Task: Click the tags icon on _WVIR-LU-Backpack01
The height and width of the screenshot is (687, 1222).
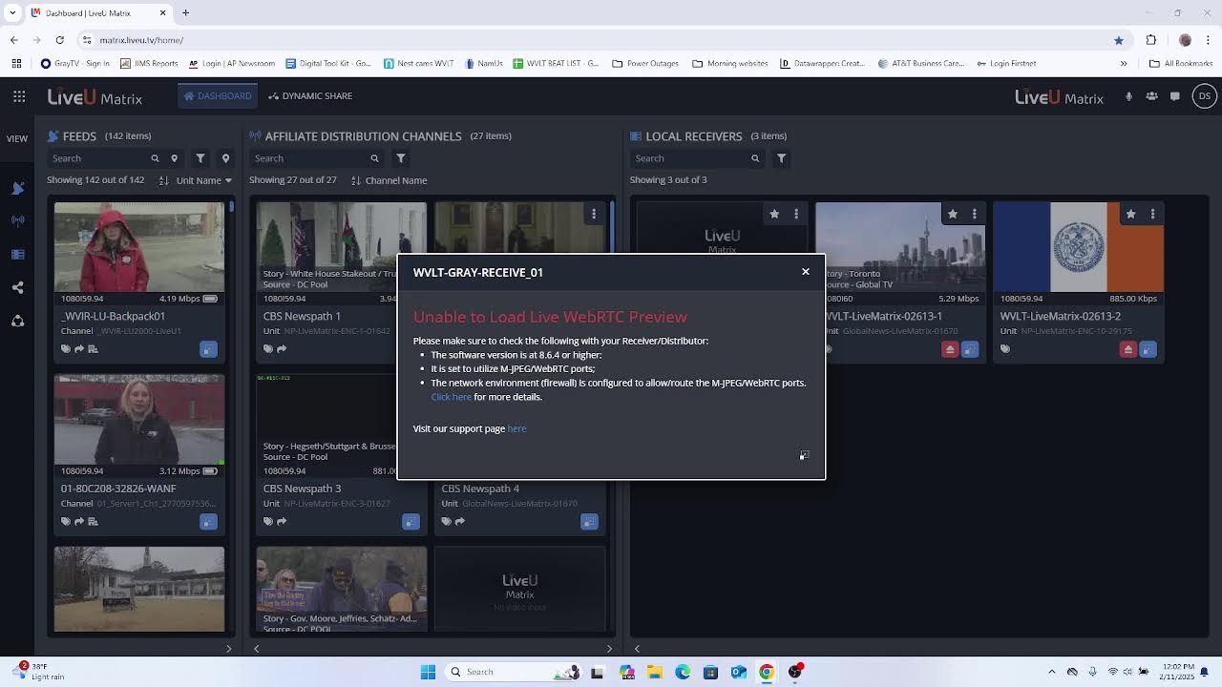Action: (x=66, y=349)
